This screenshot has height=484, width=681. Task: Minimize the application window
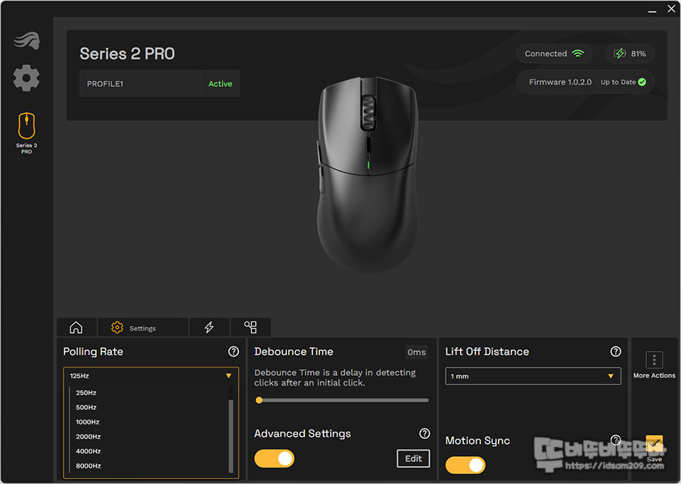tap(652, 10)
